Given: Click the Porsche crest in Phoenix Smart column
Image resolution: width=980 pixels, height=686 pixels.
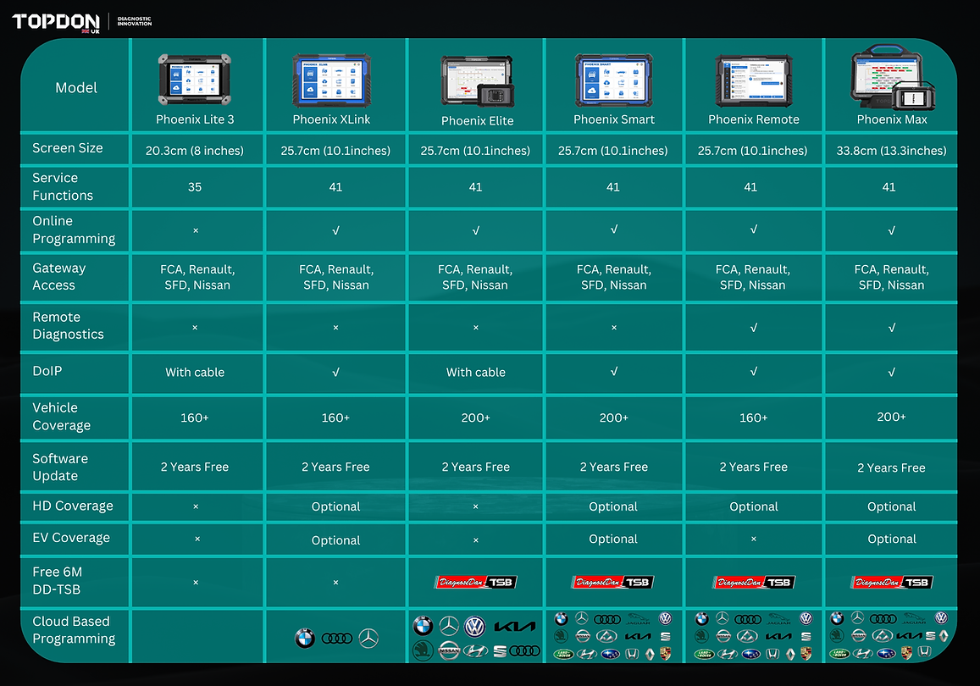Looking at the screenshot, I should pyautogui.click(x=666, y=654).
